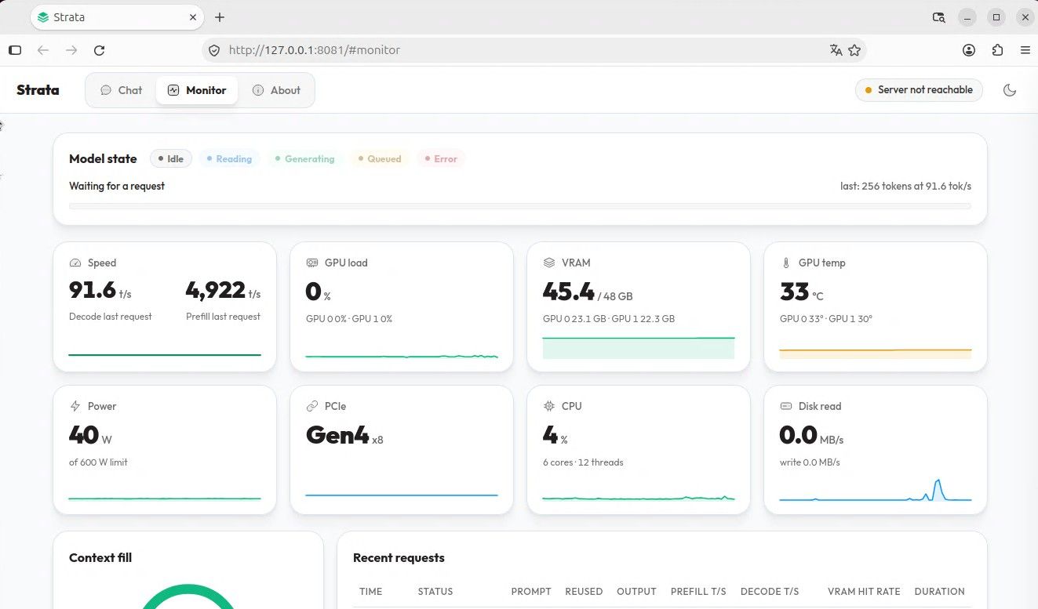Click the Power lightning bolt icon
This screenshot has width=1038, height=609.
tap(75, 407)
